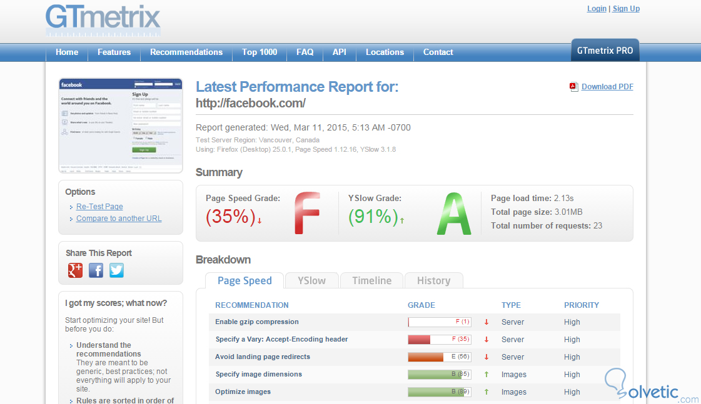Screen dimensions: 701x404
Task: Click Understand the recommendations bullet
Action: click(109, 350)
